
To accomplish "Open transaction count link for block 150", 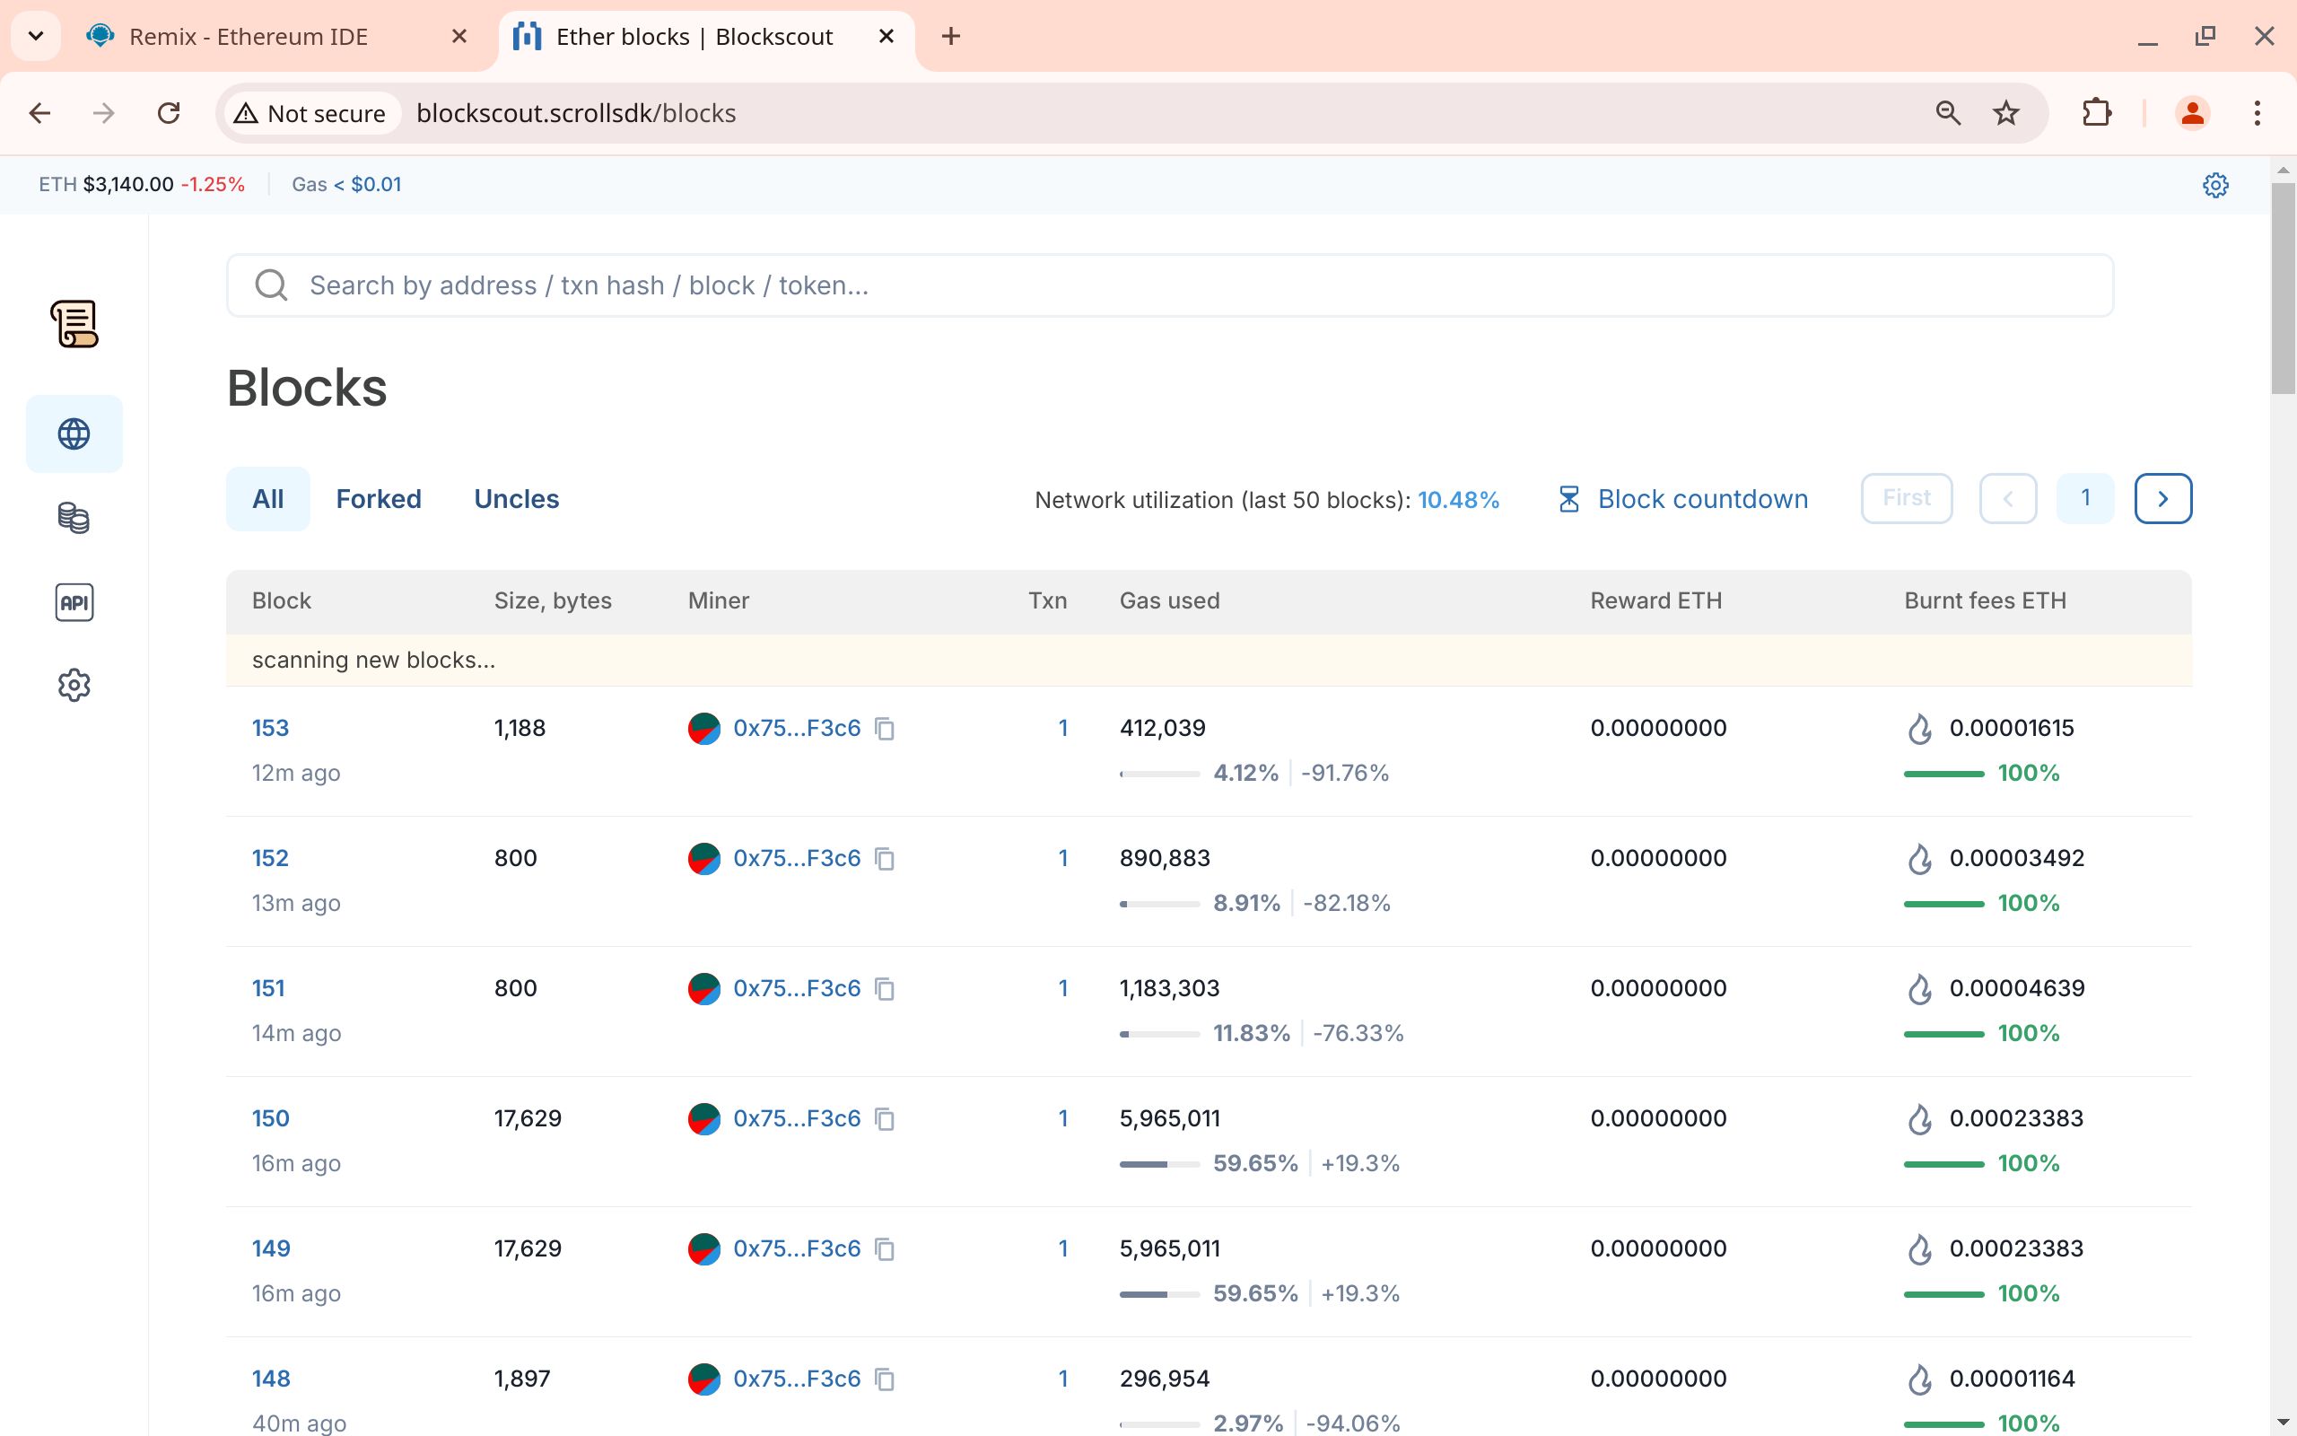I will click(1063, 1119).
